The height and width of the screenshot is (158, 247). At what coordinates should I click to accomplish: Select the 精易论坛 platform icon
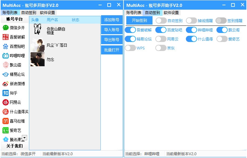pyautogui.click(x=6, y=74)
